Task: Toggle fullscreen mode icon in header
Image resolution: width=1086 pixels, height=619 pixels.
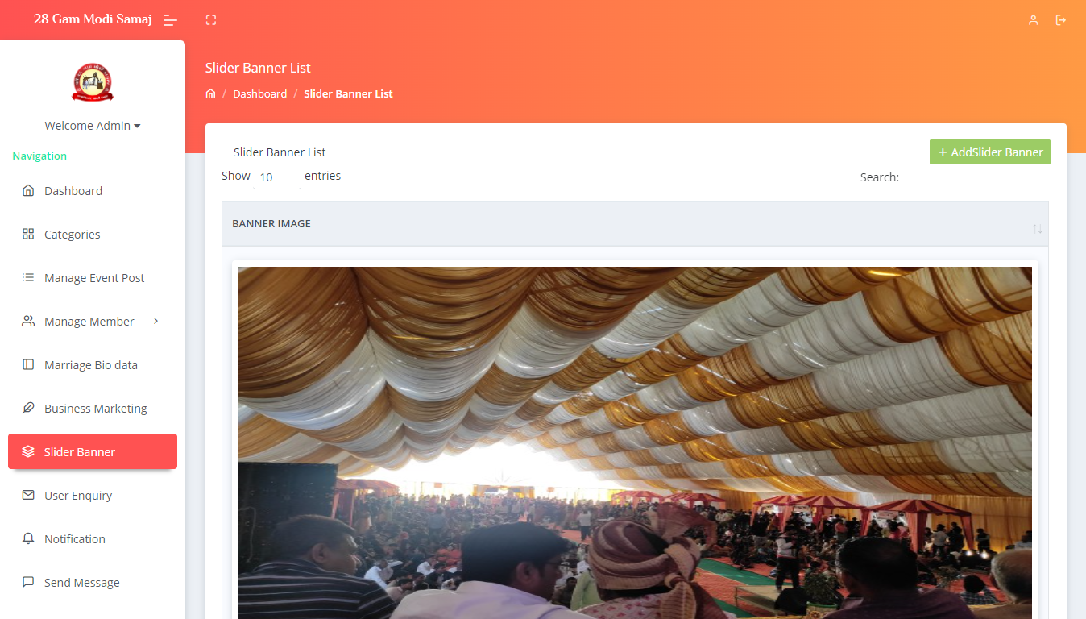Action: pyautogui.click(x=211, y=20)
